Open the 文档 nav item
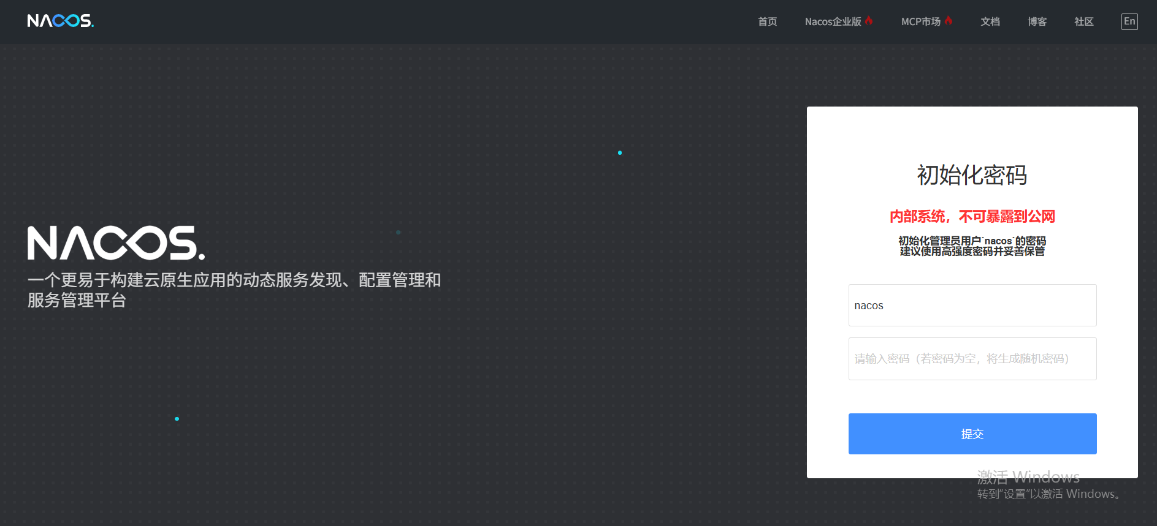Viewport: 1157px width, 526px height. point(990,21)
